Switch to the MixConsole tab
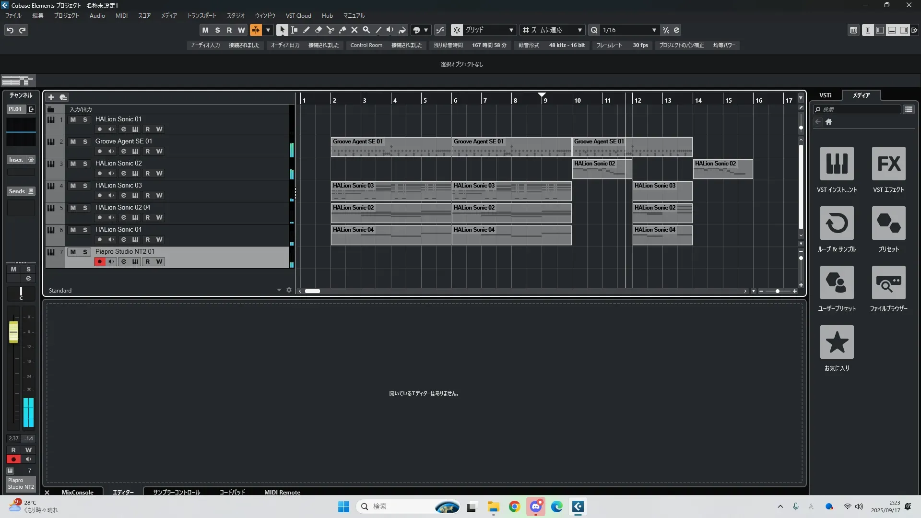The image size is (921, 518). pos(77,492)
